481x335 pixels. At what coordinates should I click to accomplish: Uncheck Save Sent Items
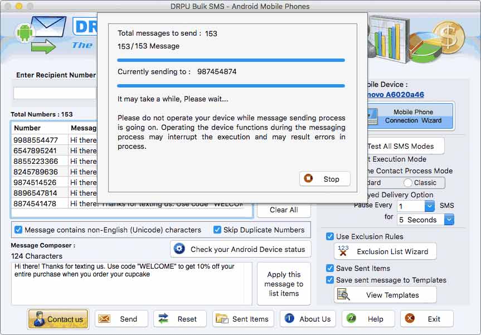click(329, 268)
